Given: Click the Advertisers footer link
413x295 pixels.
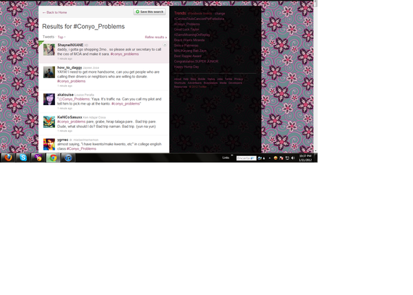Looking at the screenshot, I should click(x=195, y=83).
